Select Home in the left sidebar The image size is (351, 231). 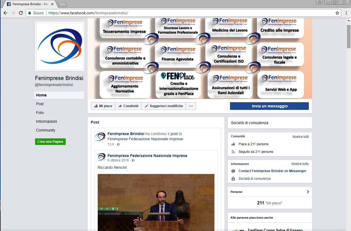click(x=59, y=95)
